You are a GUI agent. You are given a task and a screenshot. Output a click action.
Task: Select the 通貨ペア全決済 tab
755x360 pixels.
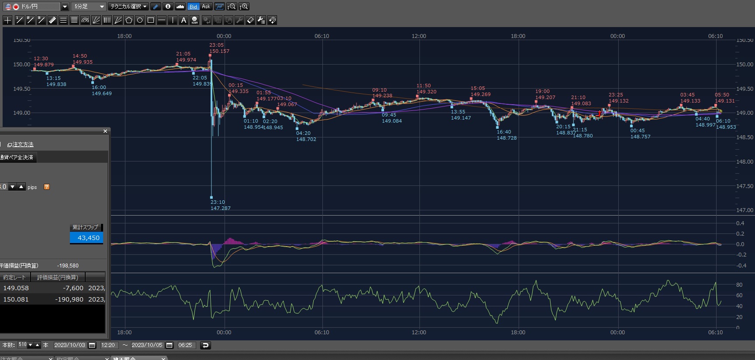(17, 158)
